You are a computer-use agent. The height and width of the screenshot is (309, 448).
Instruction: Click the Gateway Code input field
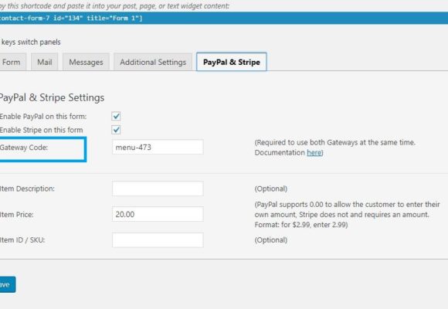pyautogui.click(x=158, y=147)
